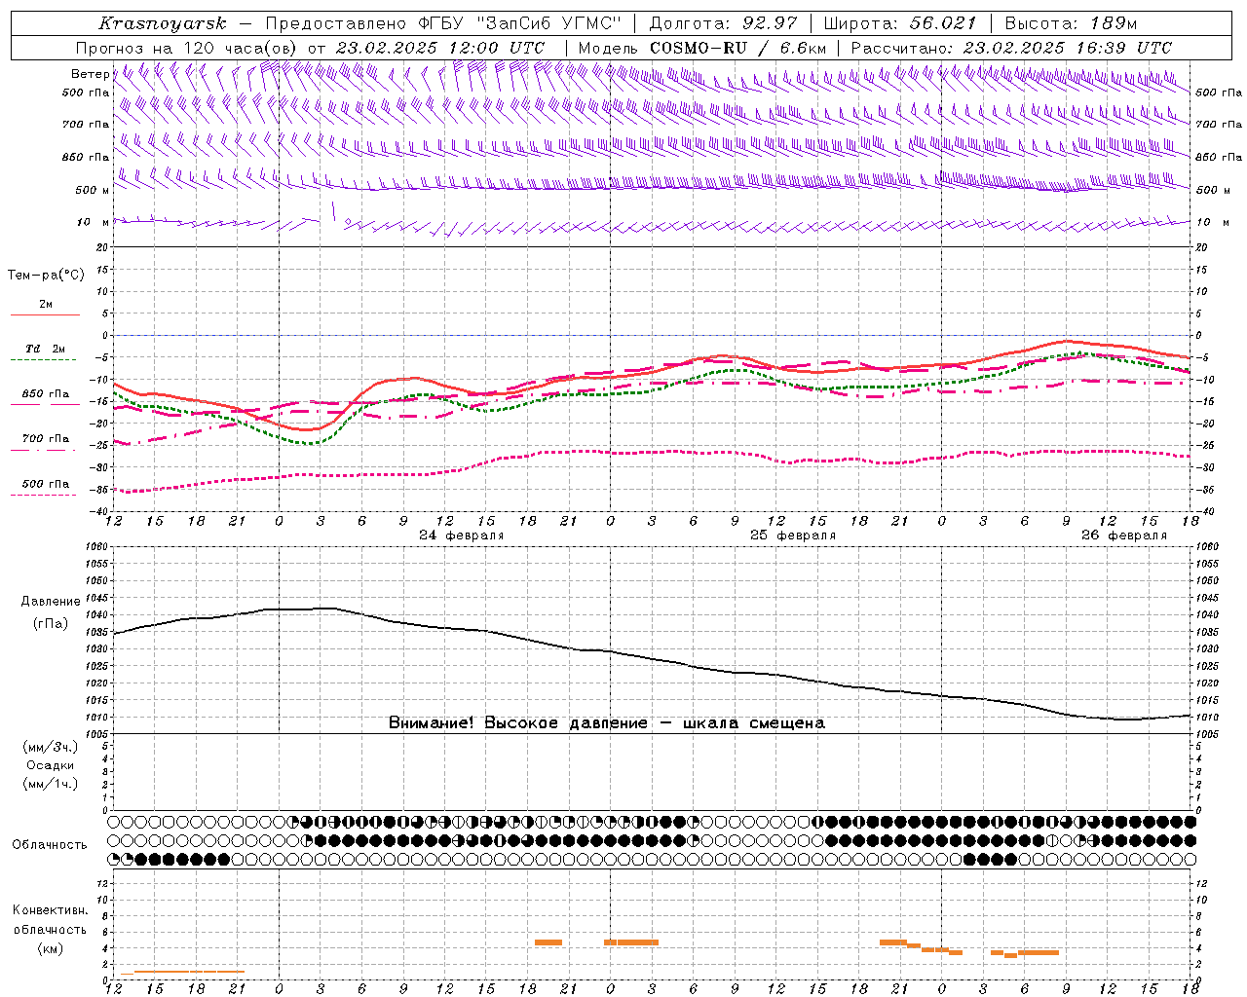
Task: Click the Долгота: 92.97 value
Action: (x=723, y=23)
